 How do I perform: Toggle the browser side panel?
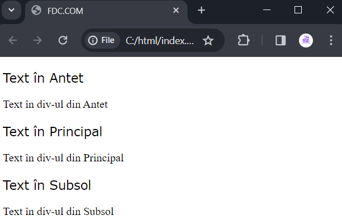click(x=281, y=40)
